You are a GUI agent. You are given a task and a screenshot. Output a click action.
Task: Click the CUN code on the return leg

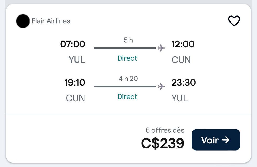pos(75,98)
